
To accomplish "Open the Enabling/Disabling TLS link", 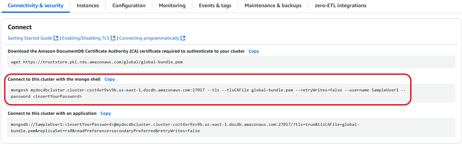I will (x=86, y=38).
